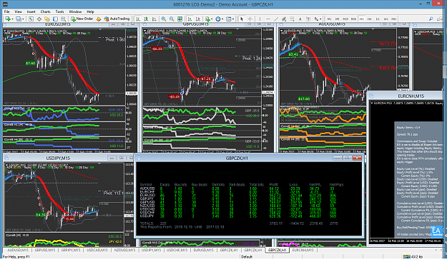This screenshot has height=262, width=447.
Task: Switch to the EURCNH,M15 chart tab
Action: pos(303,250)
